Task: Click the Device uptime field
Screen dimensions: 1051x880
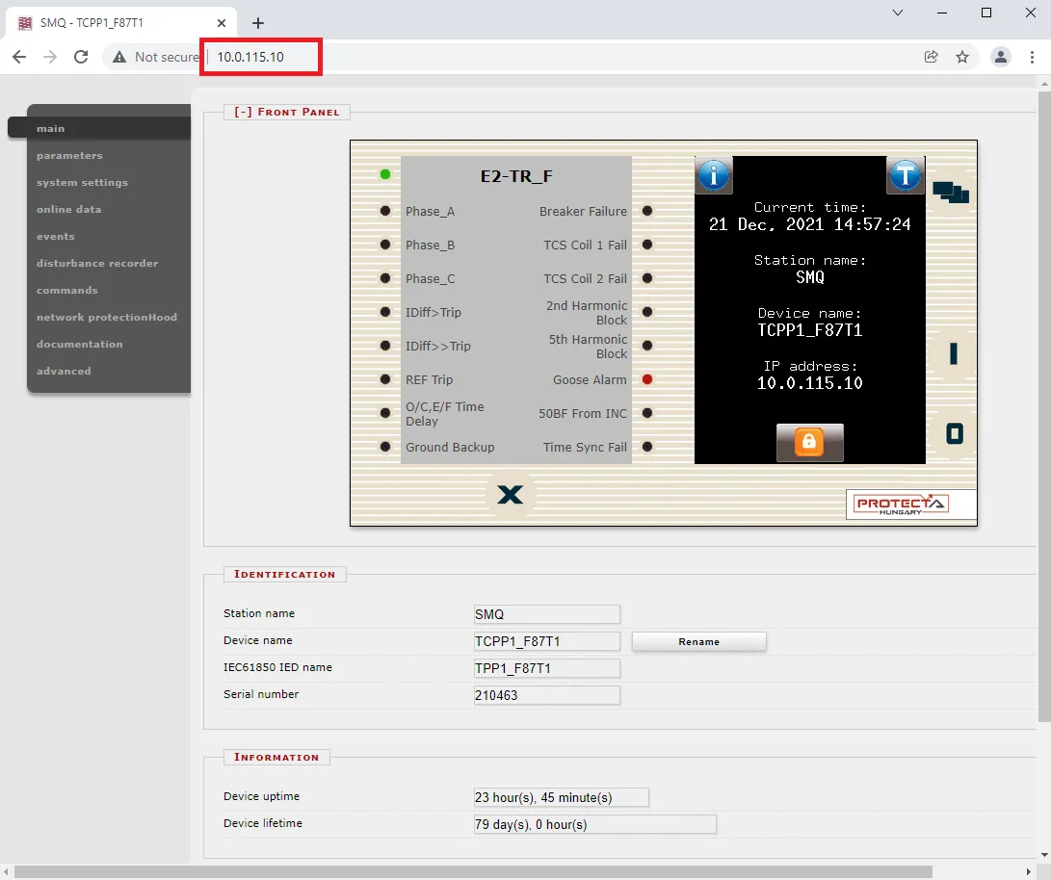Action: (x=561, y=797)
